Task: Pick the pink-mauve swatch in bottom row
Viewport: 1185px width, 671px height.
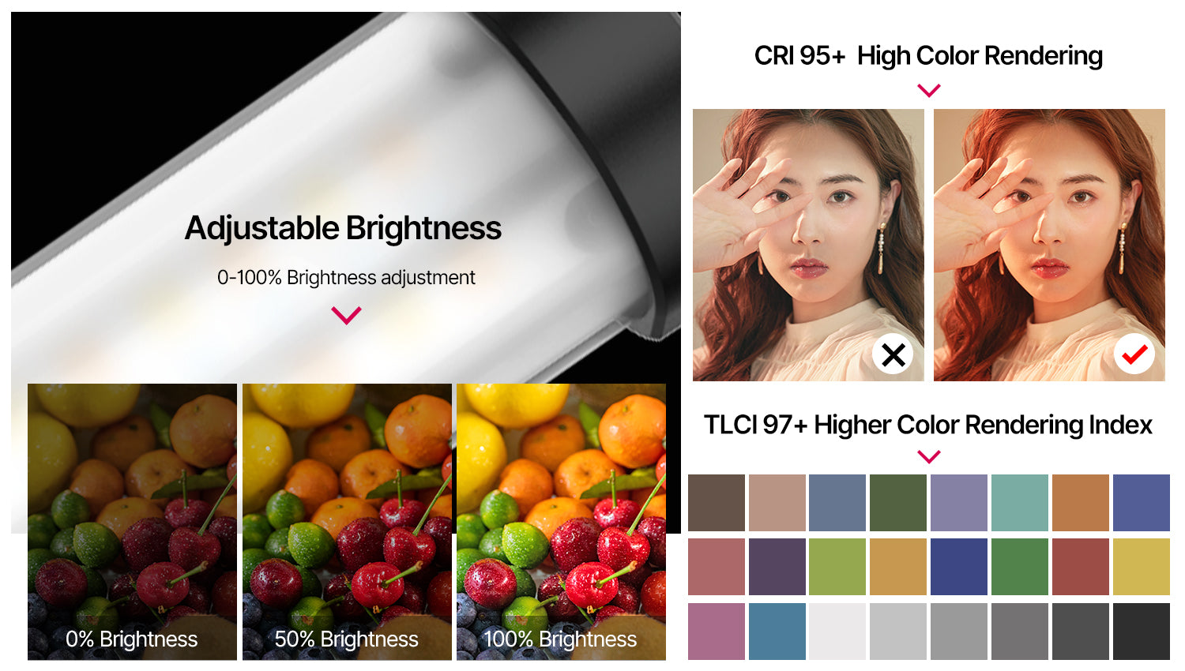Action: tap(717, 632)
